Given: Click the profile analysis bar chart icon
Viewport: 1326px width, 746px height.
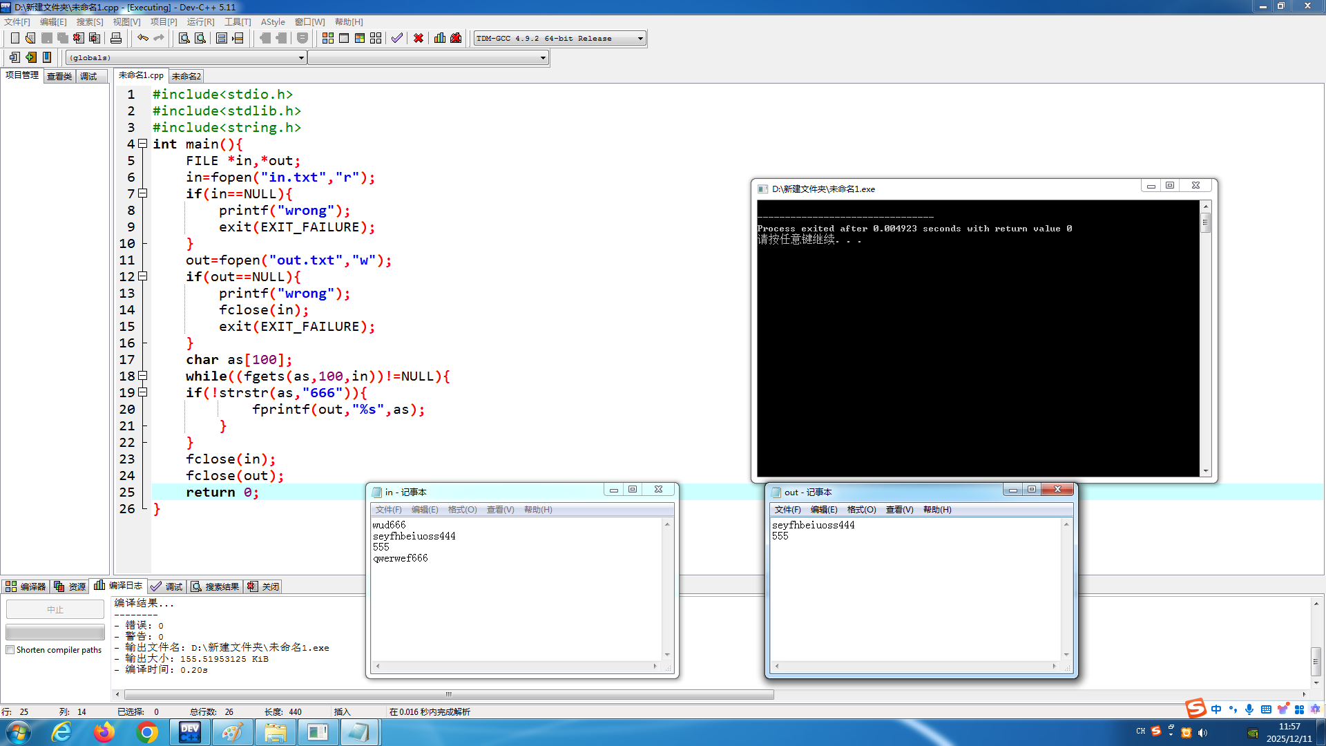Looking at the screenshot, I should pos(440,38).
